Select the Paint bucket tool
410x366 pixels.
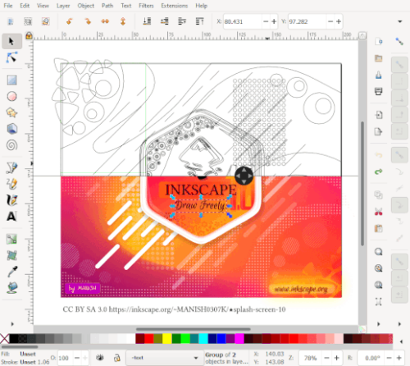(x=11, y=288)
